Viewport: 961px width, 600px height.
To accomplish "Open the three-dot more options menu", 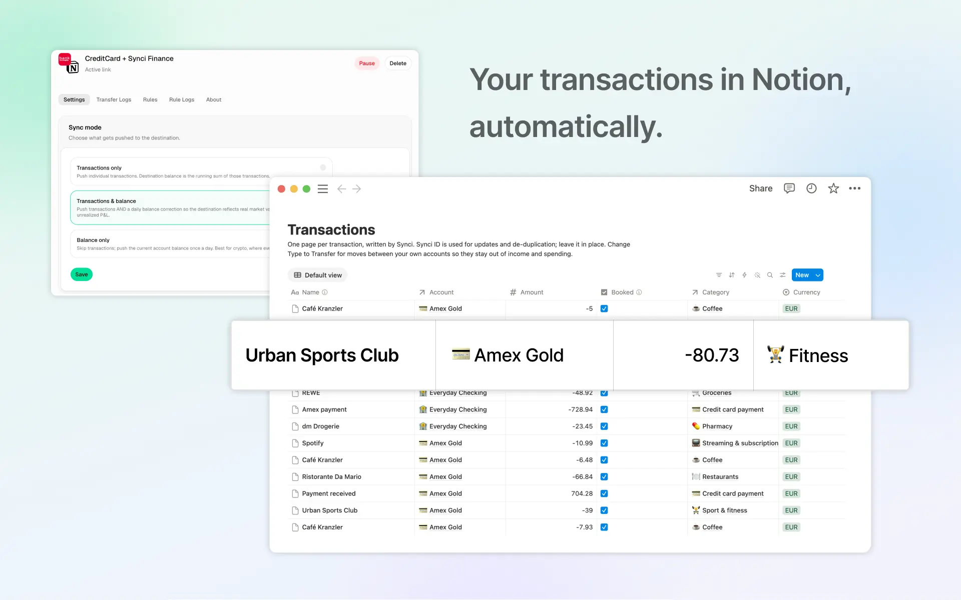I will [855, 188].
